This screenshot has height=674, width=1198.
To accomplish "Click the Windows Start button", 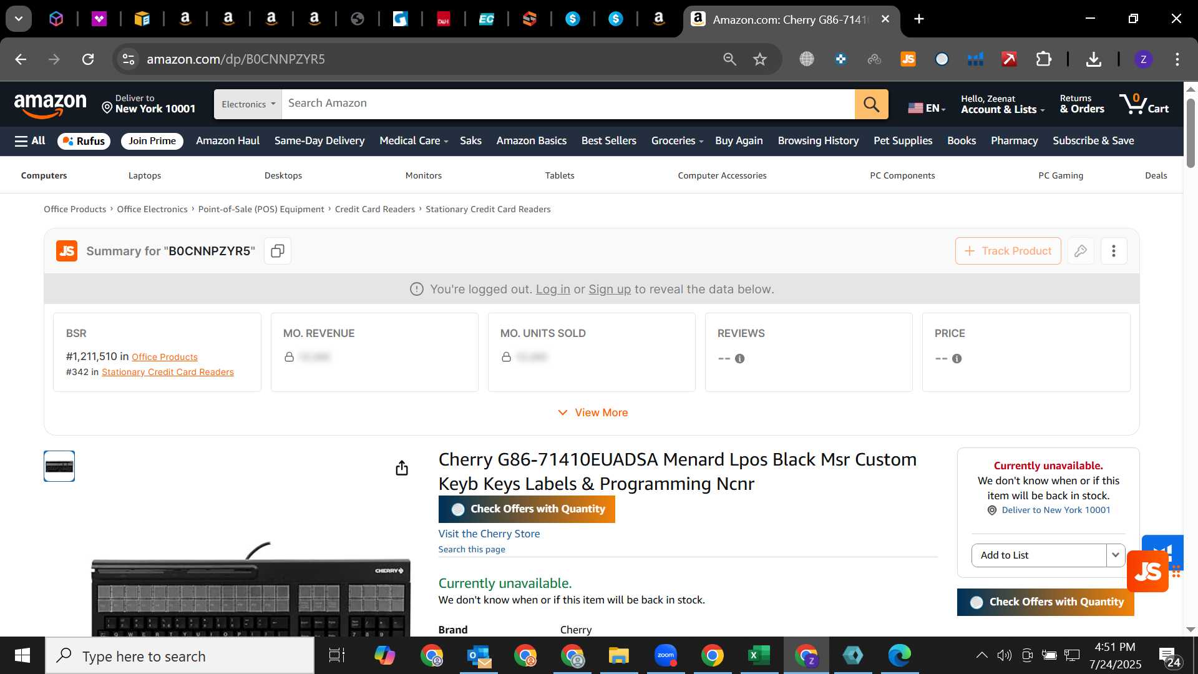I will click(x=22, y=655).
